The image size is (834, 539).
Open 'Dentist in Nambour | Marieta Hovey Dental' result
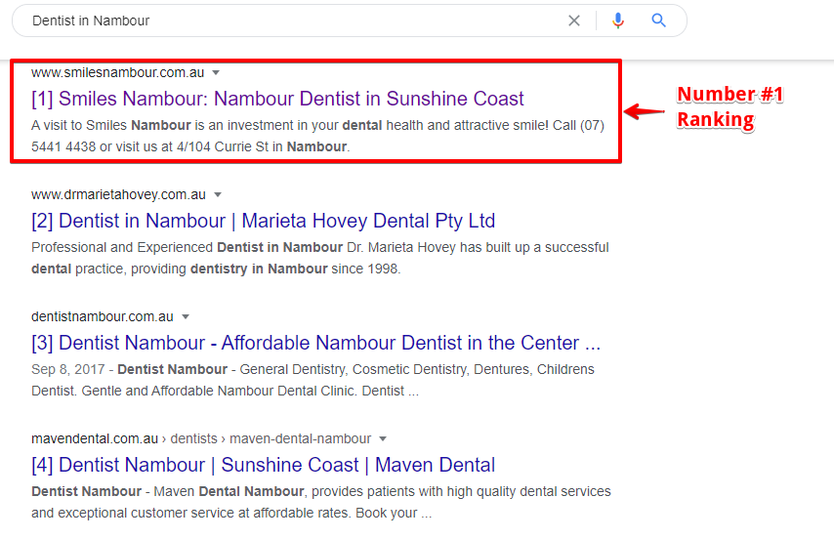click(x=264, y=221)
